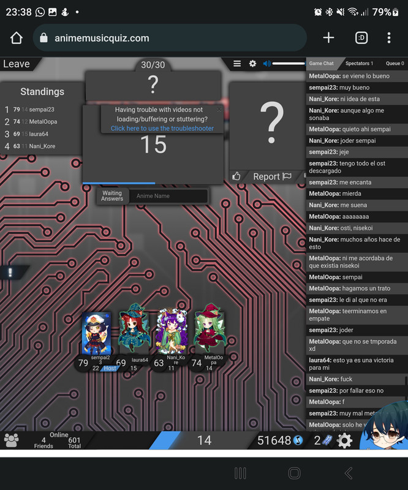This screenshot has width=408, height=490.
Task: Tap the own avatar in bottom-right corner
Action: click(x=385, y=426)
